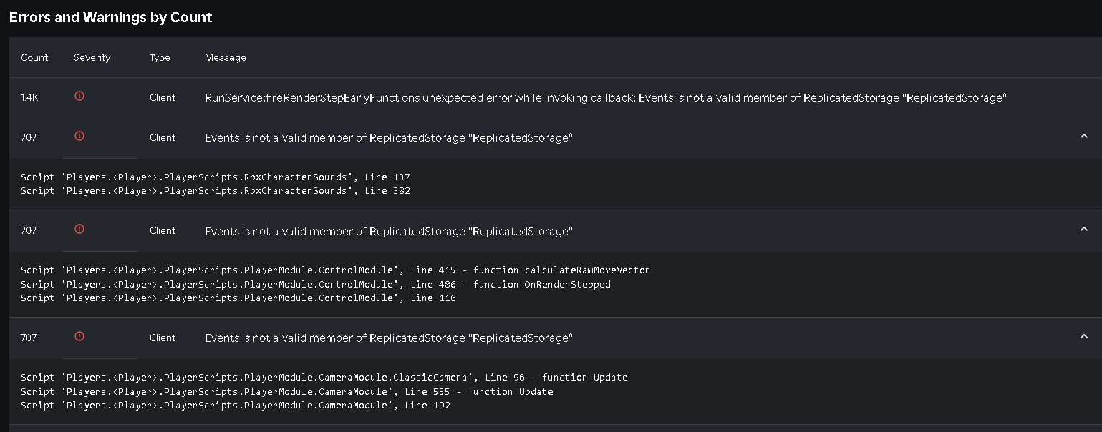Sort by the Count column header

(x=34, y=57)
